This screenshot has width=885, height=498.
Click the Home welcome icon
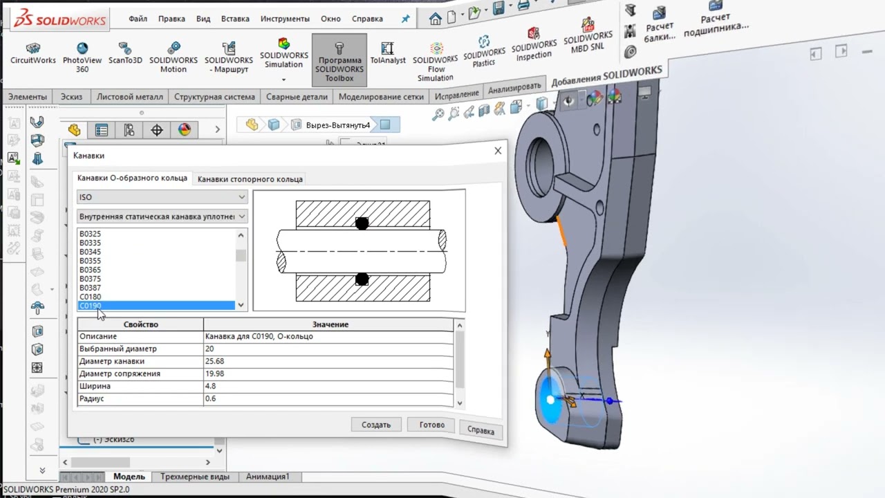[x=436, y=19]
